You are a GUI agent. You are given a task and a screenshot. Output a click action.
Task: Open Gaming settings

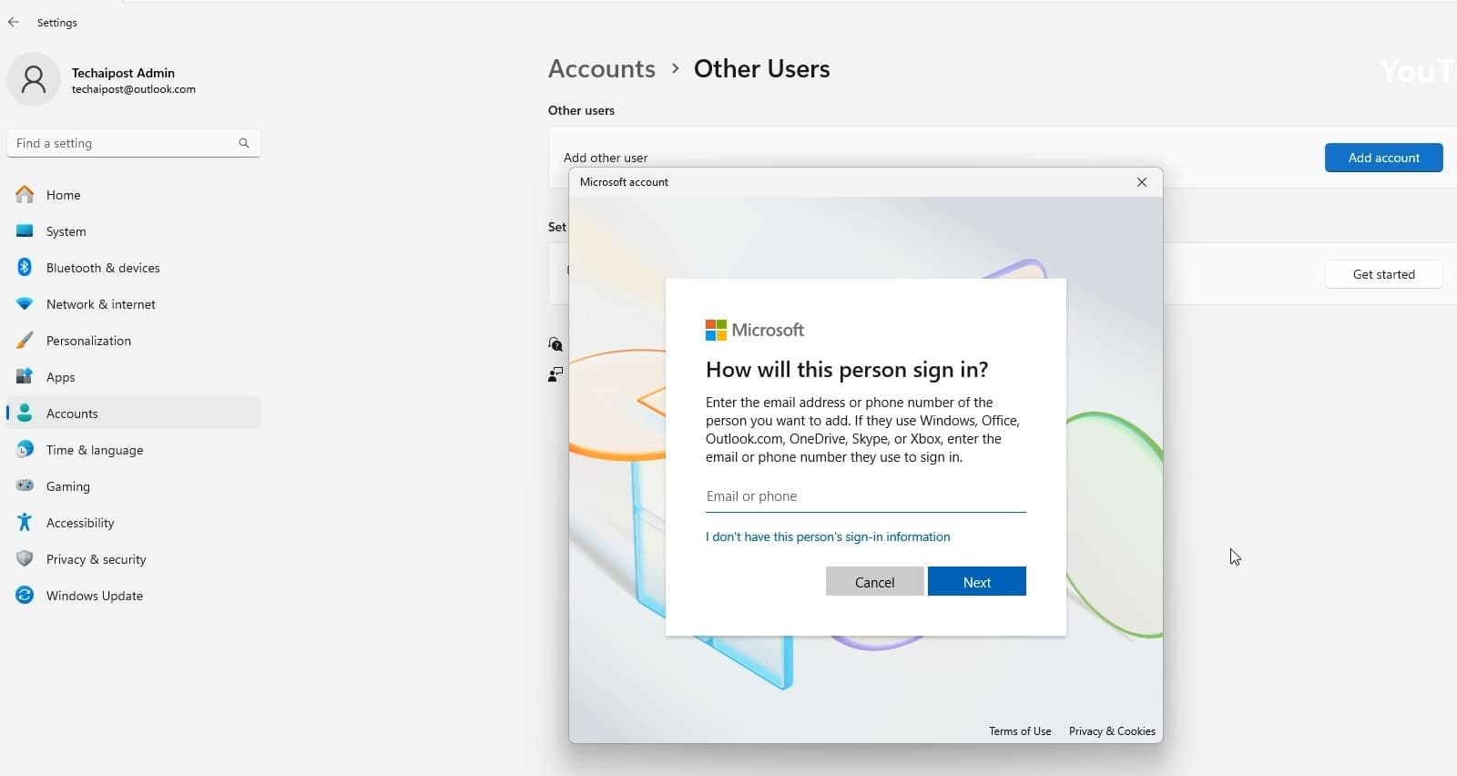pyautogui.click(x=134, y=485)
